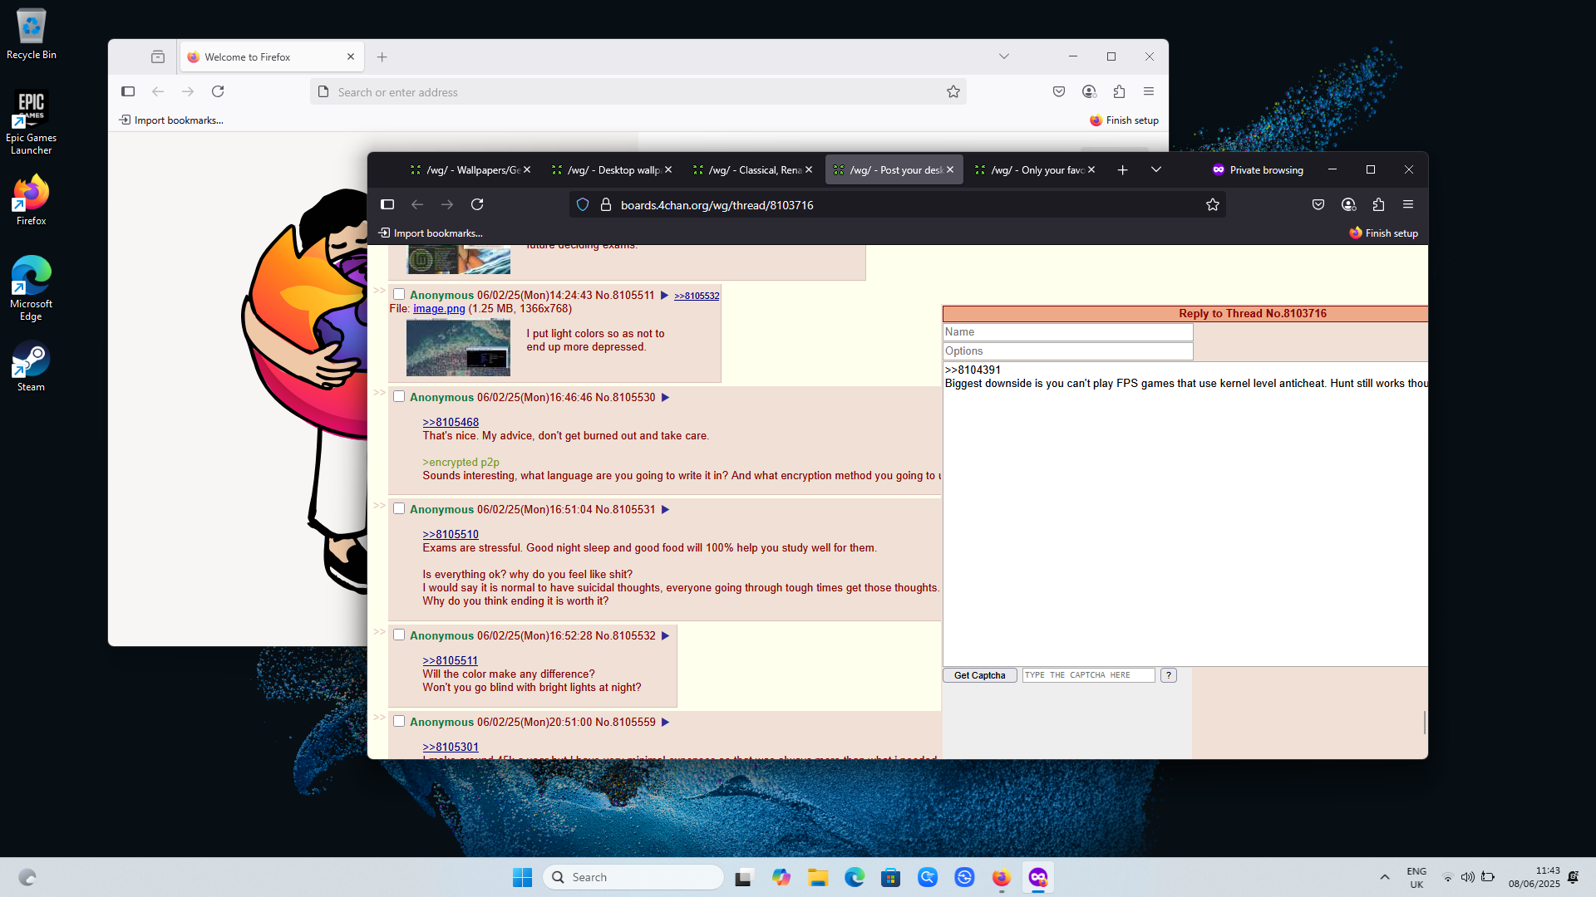
Task: Open application menu in the private window
Action: 1408,204
